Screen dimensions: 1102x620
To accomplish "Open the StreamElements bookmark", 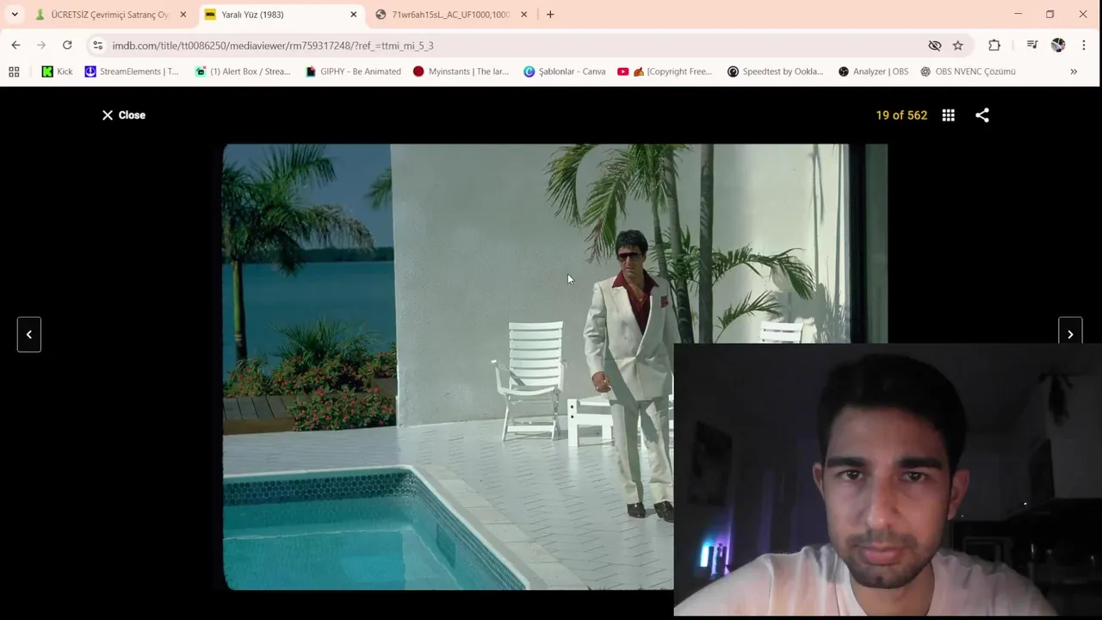I will click(132, 71).
